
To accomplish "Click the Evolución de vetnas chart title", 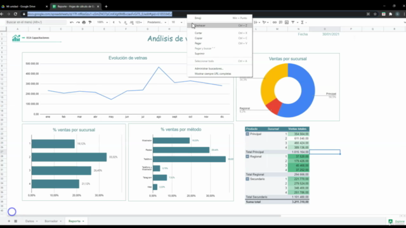I will coord(128,58).
